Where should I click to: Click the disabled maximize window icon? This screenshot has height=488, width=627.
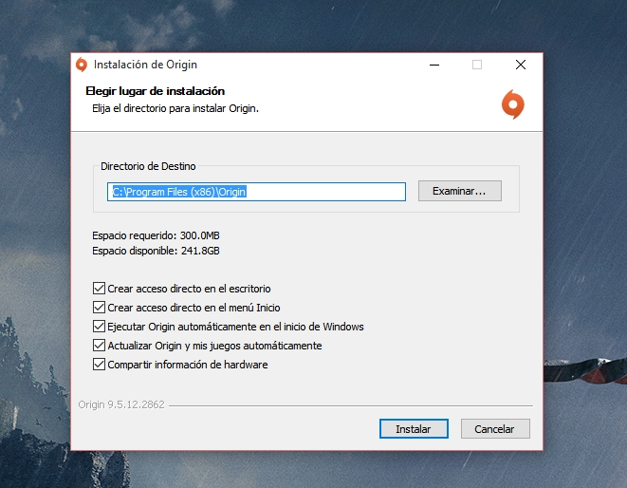pos(477,65)
